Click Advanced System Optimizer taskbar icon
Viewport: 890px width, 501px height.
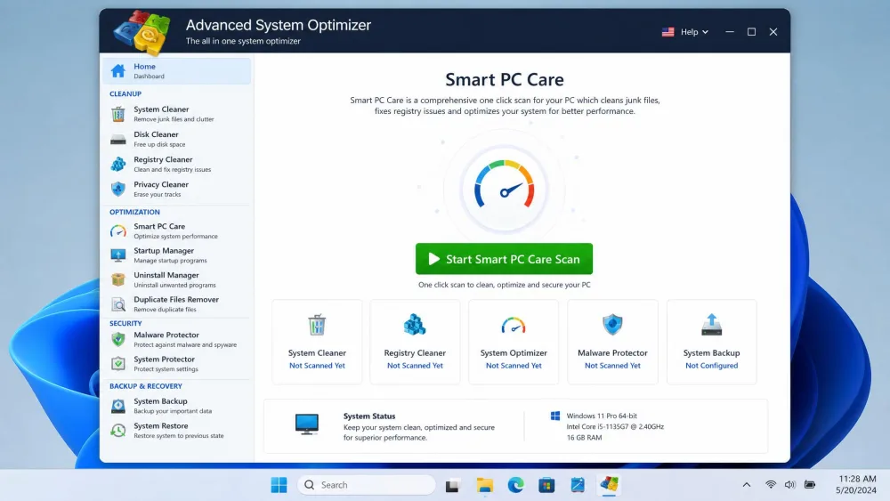(x=609, y=485)
